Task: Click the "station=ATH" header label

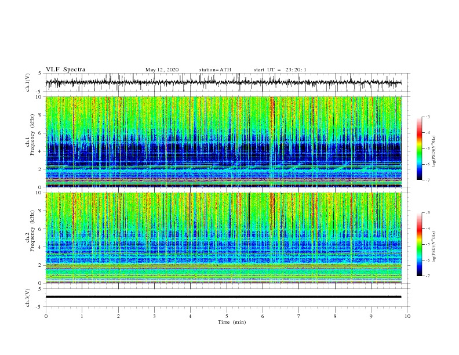Action: click(215, 70)
